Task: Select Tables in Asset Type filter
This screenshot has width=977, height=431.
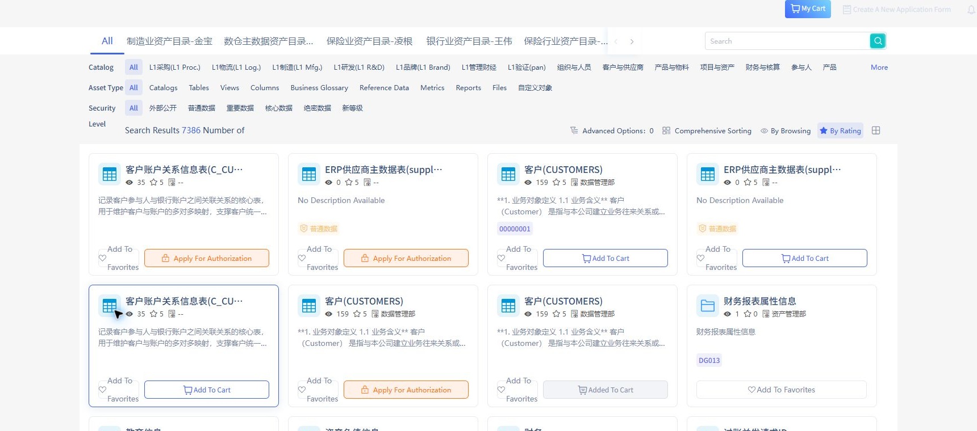Action: 199,87
